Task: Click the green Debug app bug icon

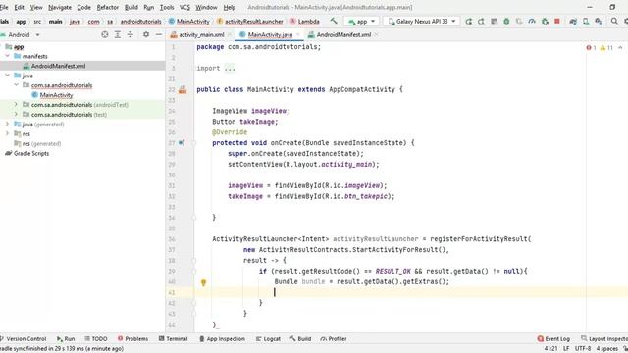Action: (x=506, y=22)
